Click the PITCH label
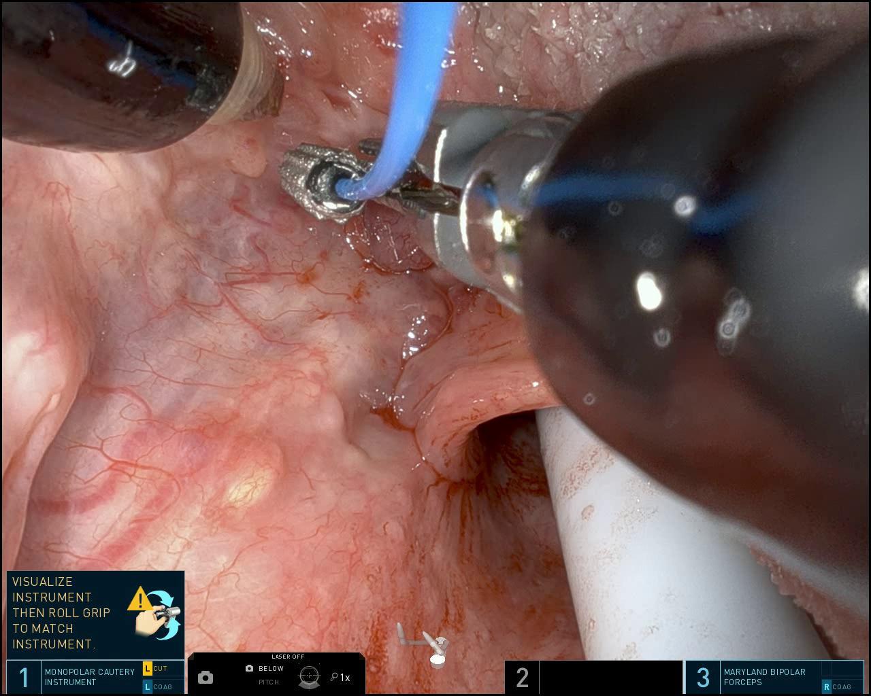 [x=268, y=682]
